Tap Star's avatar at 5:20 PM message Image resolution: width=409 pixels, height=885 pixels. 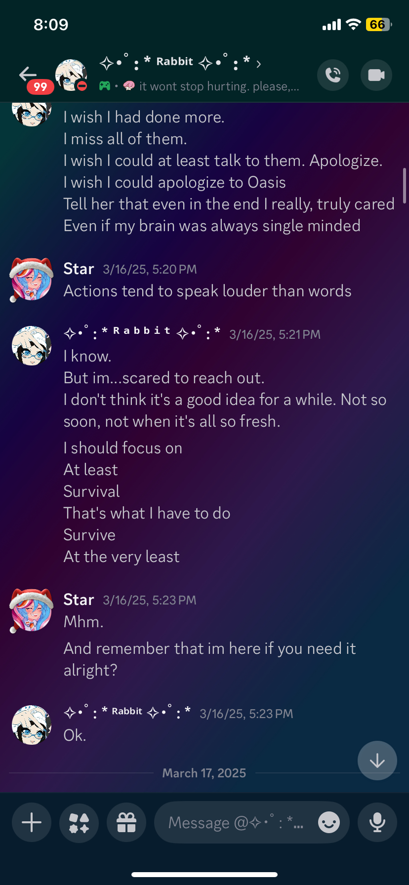pyautogui.click(x=32, y=280)
